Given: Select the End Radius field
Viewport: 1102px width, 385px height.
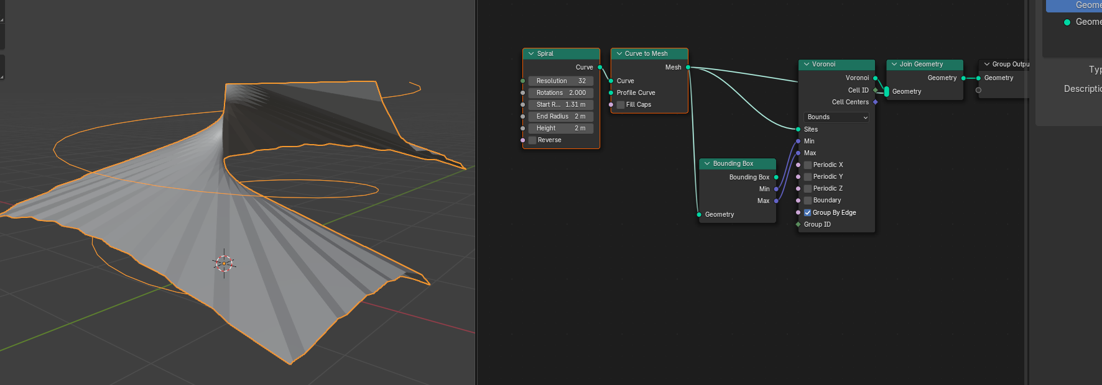Looking at the screenshot, I should pos(561,117).
